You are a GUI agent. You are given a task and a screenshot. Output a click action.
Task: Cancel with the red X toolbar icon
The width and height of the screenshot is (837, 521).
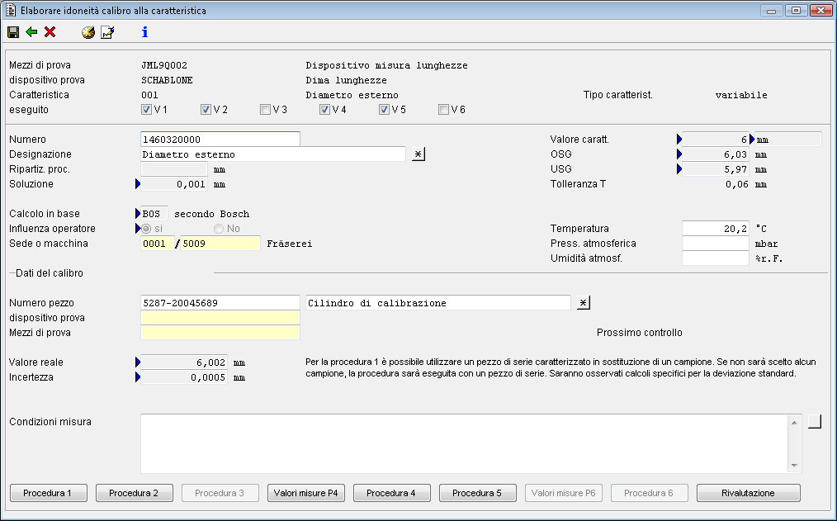point(50,32)
